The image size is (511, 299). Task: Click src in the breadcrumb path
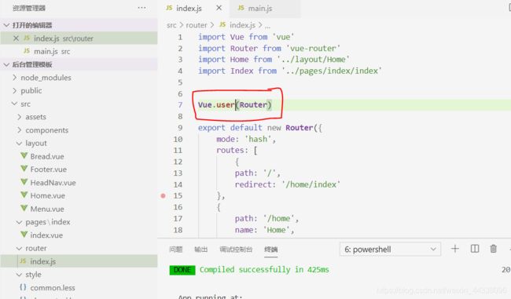171,25
